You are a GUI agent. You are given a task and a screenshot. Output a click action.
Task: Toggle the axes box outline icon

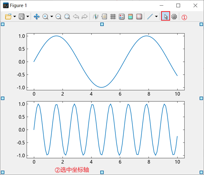tap(139, 17)
